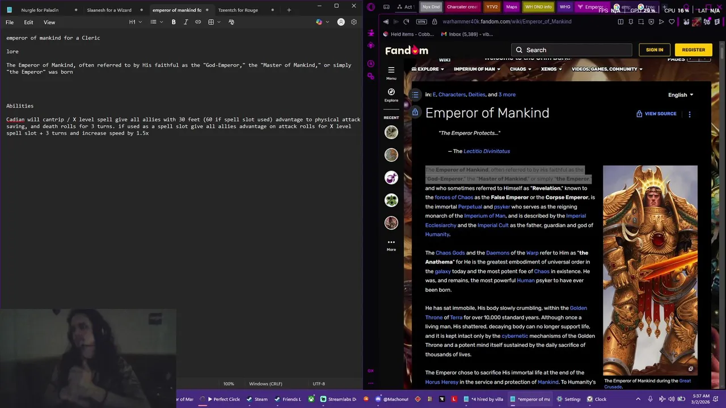
Task: Reload the Fandom page in browser
Action: [x=406, y=22]
